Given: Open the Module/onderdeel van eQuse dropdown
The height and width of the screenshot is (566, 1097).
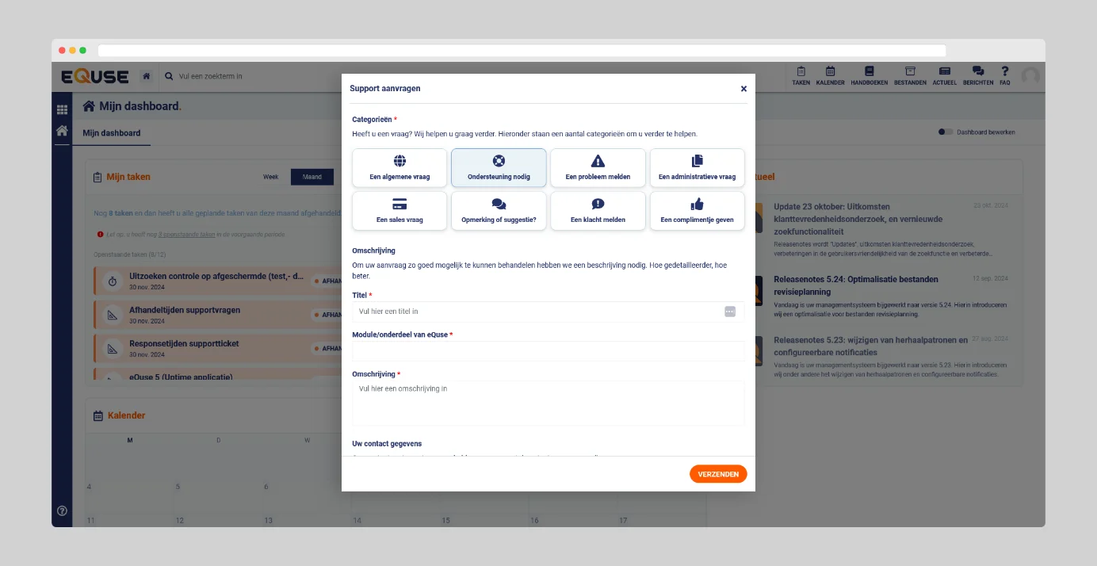Looking at the screenshot, I should (548, 351).
